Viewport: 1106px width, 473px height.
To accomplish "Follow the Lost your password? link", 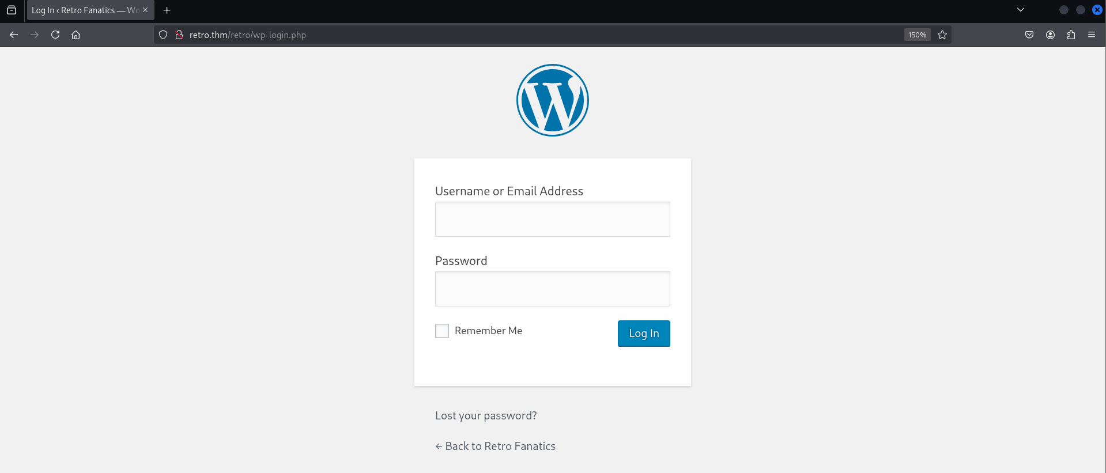I will click(486, 415).
